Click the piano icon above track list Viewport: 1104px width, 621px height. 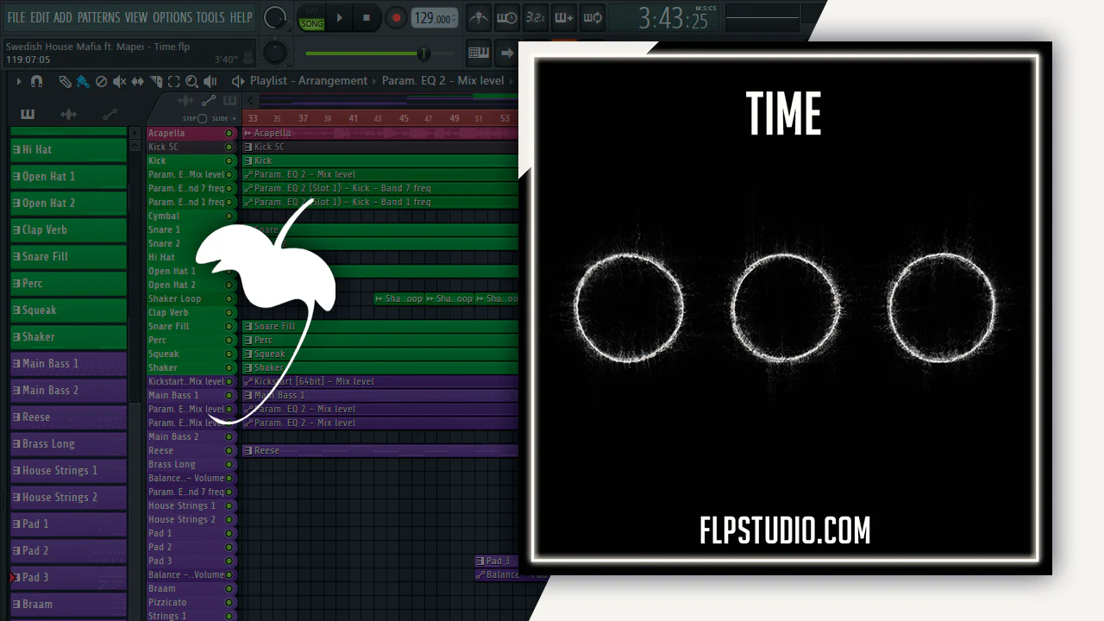tap(229, 101)
